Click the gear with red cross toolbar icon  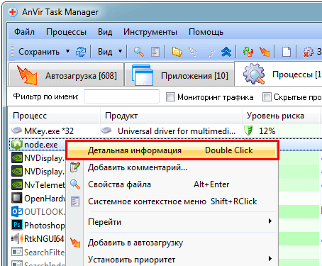[308, 52]
